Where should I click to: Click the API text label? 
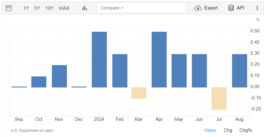pos(240,8)
